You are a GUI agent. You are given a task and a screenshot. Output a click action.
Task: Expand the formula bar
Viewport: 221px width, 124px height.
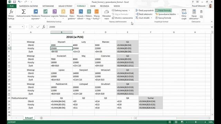point(212,27)
